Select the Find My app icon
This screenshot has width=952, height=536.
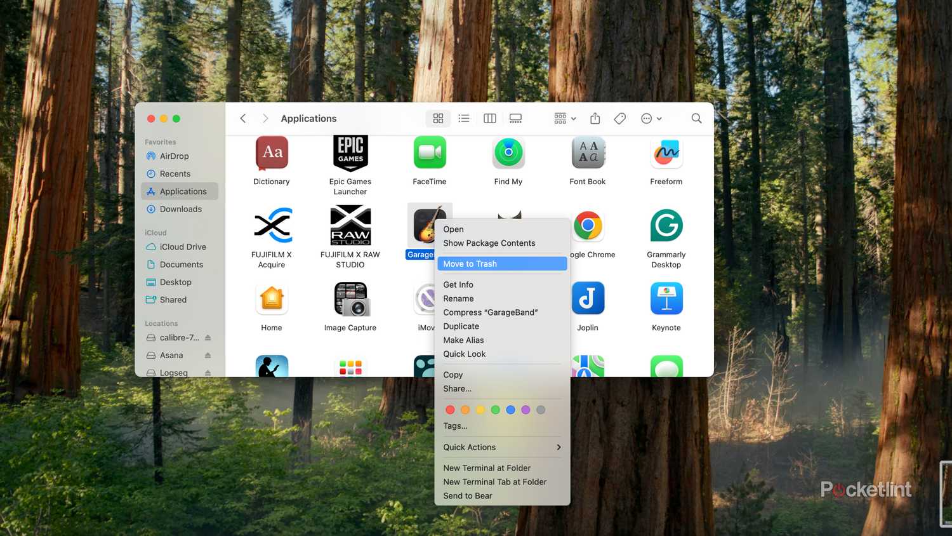[508, 152]
